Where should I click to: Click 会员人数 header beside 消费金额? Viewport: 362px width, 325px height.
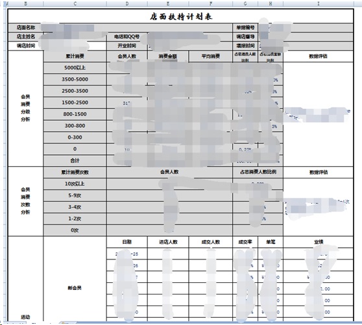(127, 56)
